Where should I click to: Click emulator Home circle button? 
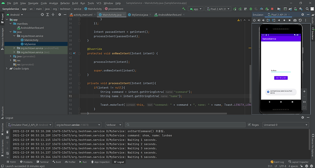pos(284,20)
